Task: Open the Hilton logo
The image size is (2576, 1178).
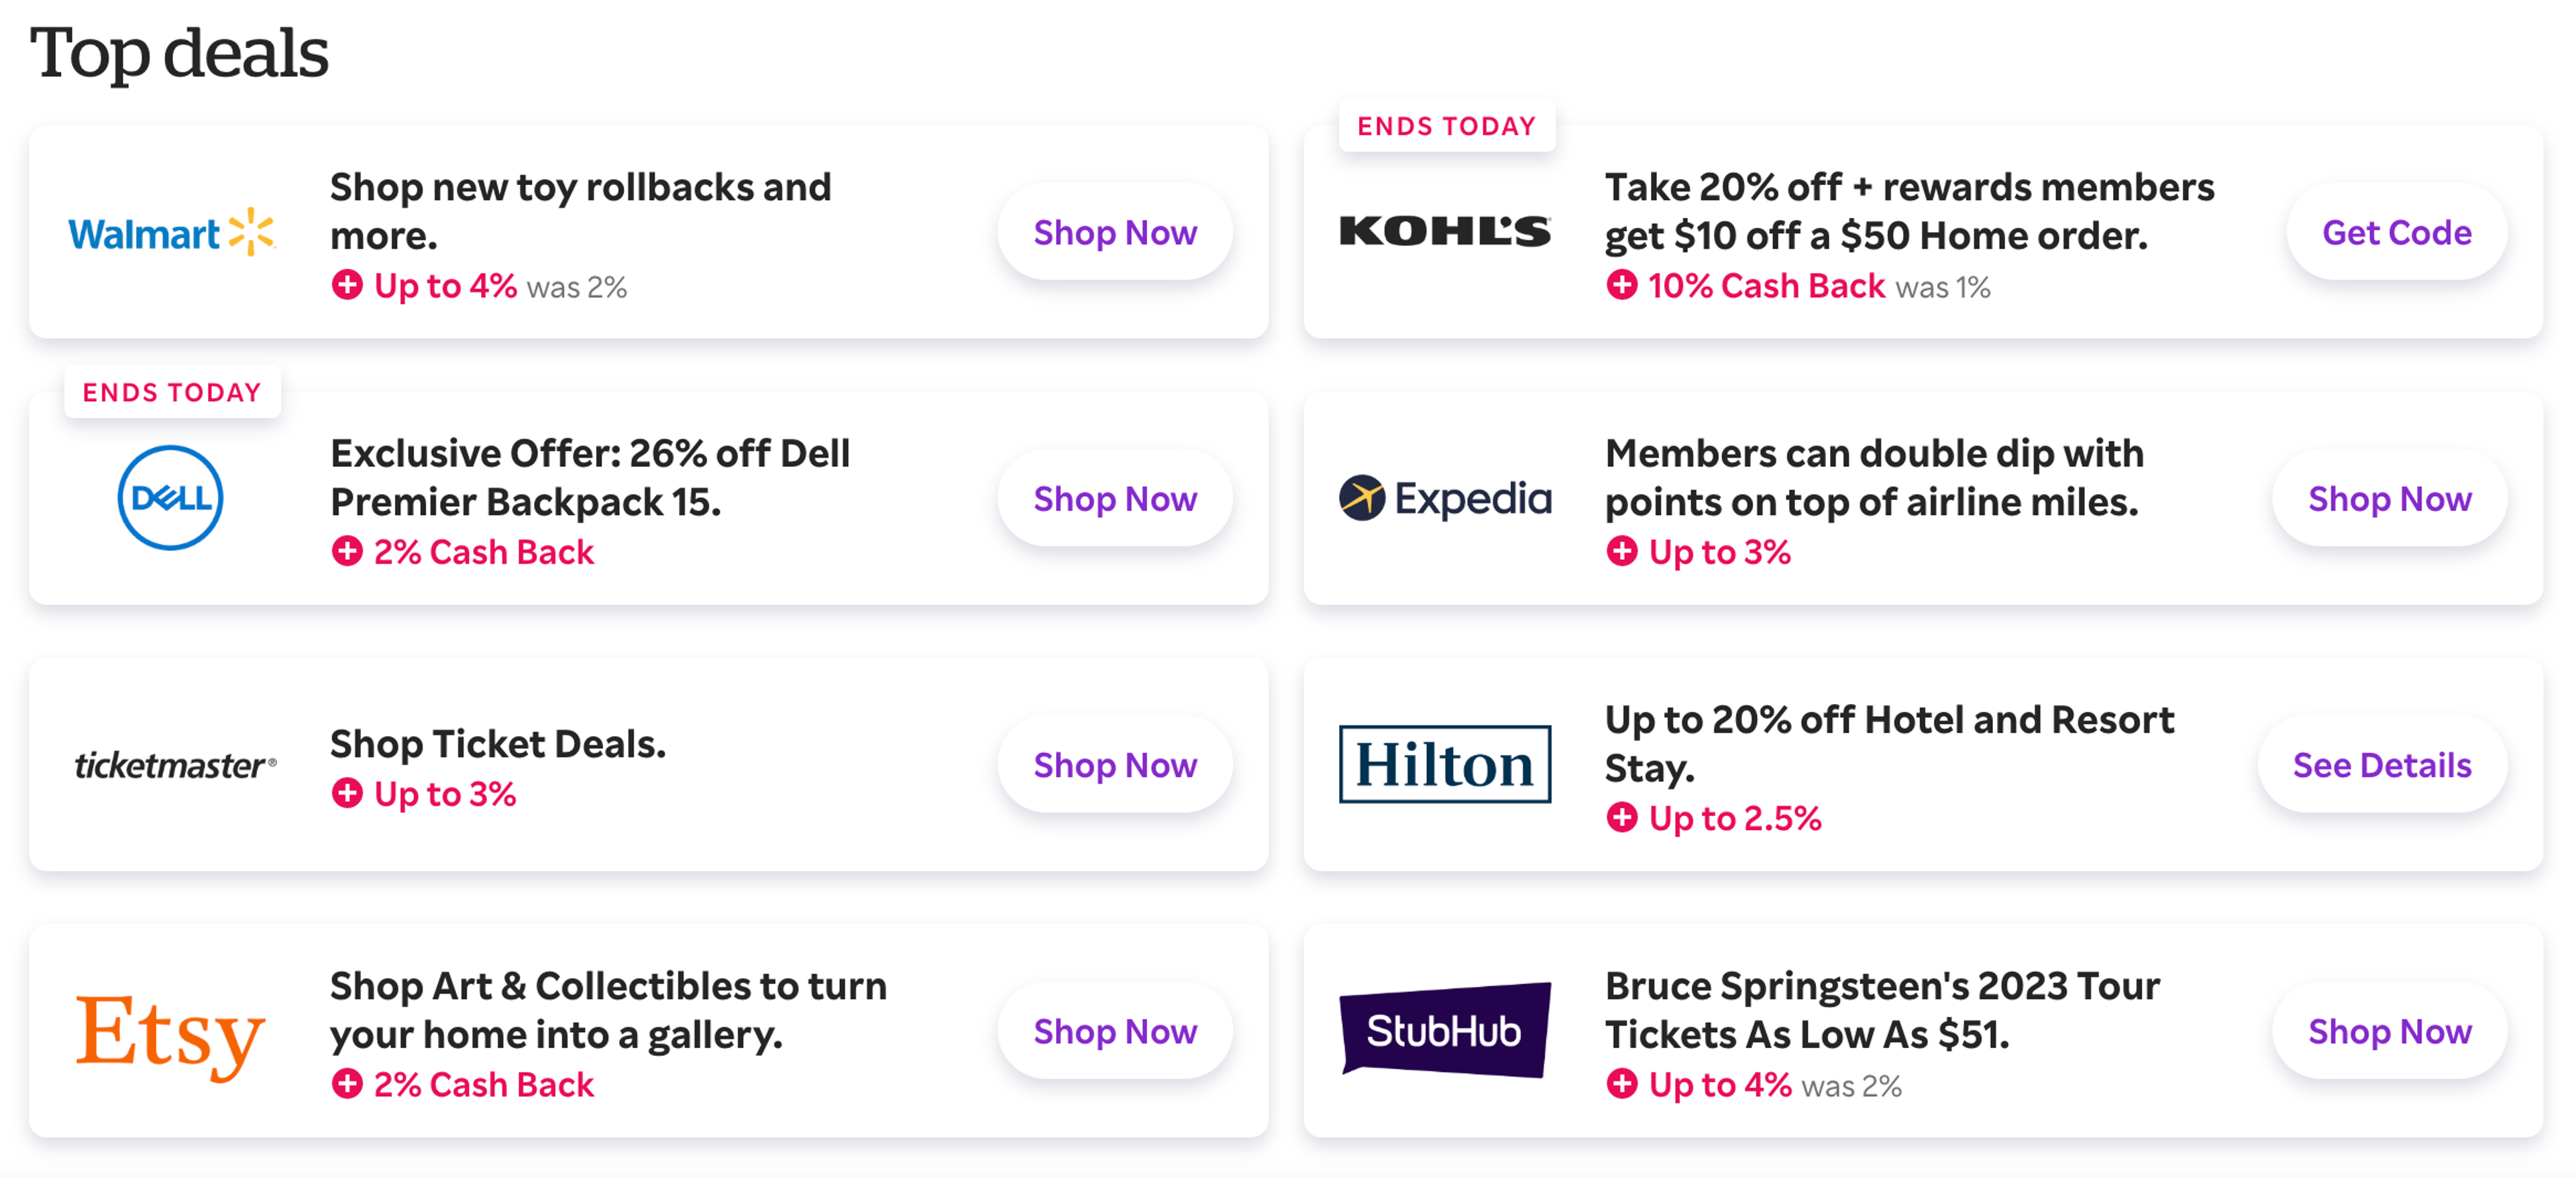Action: tap(1445, 764)
